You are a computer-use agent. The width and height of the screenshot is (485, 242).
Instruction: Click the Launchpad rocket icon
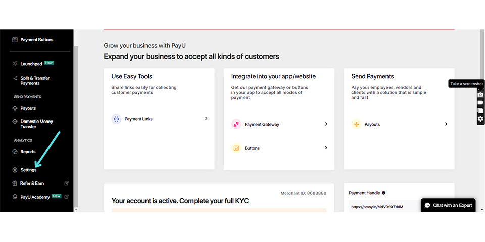(x=15, y=64)
